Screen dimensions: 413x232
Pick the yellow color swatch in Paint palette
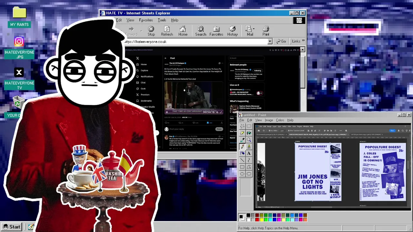tap(261, 220)
